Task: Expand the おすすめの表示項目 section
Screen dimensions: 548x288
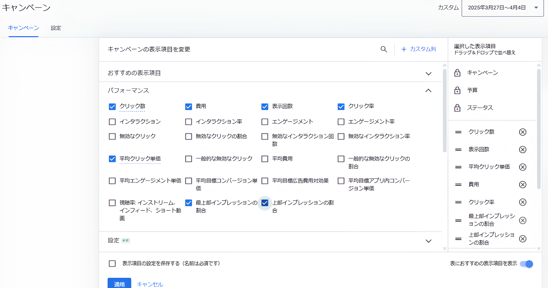Action: pyautogui.click(x=428, y=73)
